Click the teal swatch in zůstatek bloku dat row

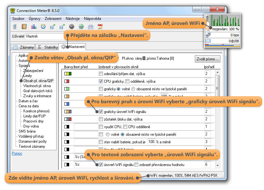coord(68,119)
